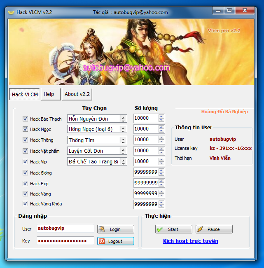Click the red power icon on Logout button

tap(102, 241)
